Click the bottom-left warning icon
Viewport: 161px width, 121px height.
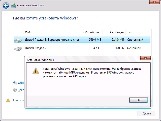pos(8,100)
